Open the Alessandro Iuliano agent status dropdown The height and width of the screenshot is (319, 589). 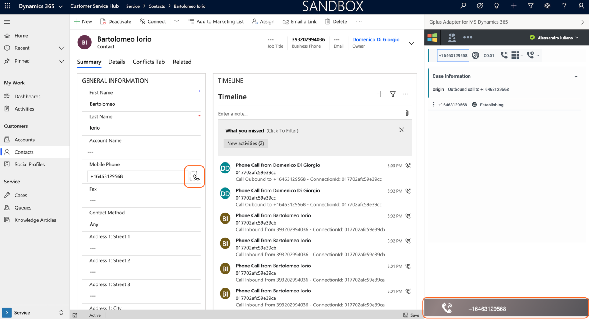(x=554, y=38)
